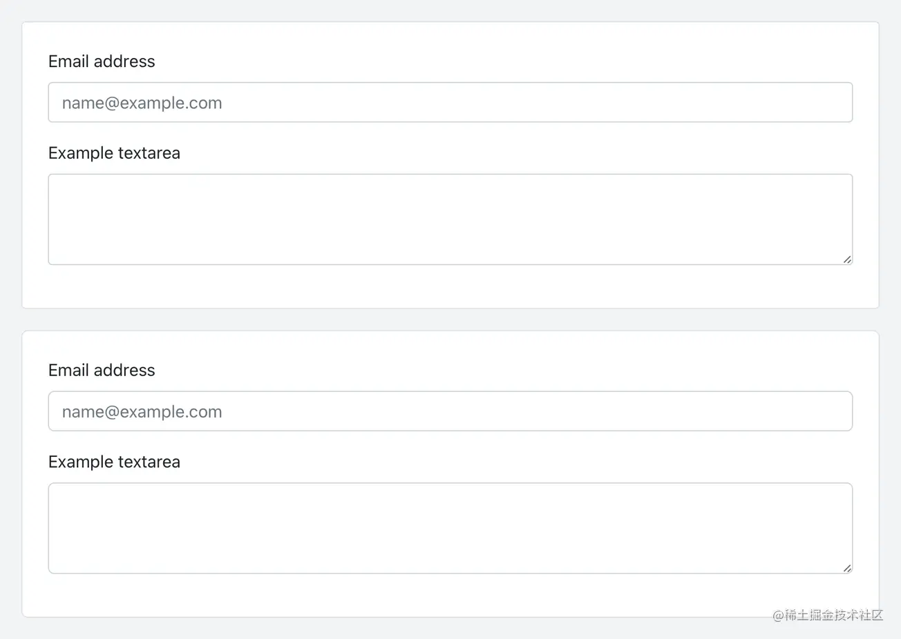The height and width of the screenshot is (639, 901).
Task: Click the gray page background below second card
Action: [x=449, y=629]
